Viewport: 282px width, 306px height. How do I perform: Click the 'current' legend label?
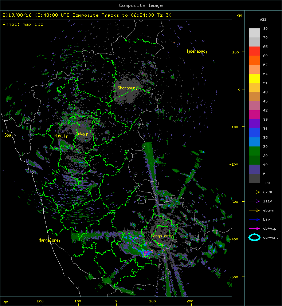[x=271, y=238]
